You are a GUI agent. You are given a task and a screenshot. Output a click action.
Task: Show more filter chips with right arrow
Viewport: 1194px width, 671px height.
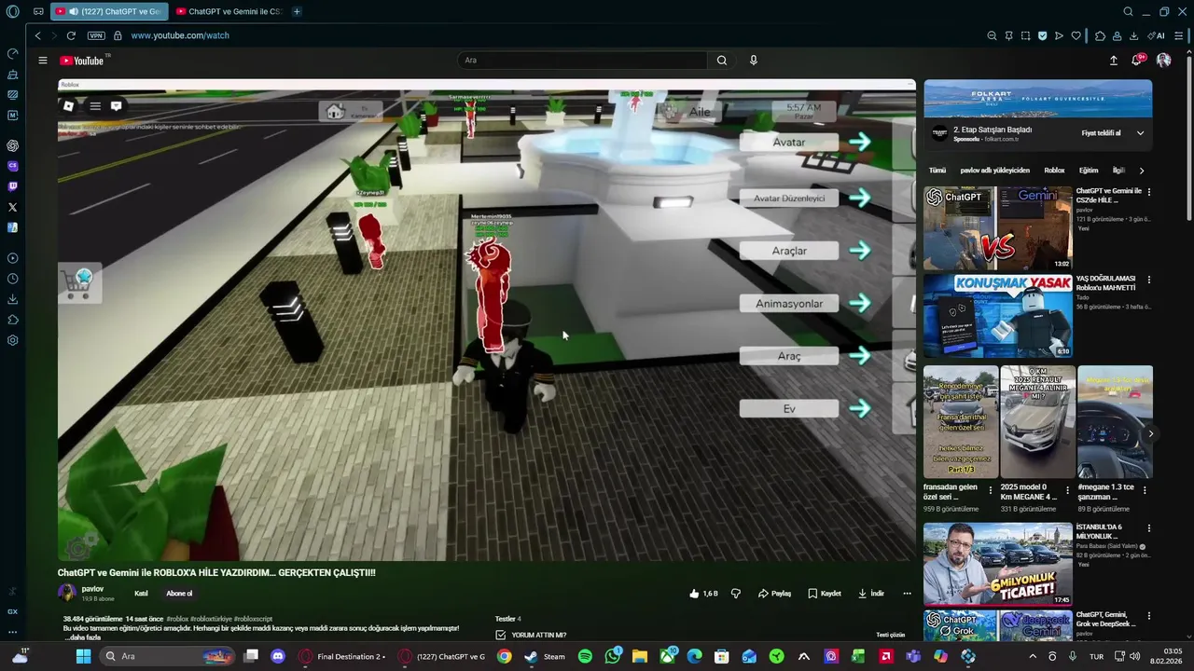1141,171
